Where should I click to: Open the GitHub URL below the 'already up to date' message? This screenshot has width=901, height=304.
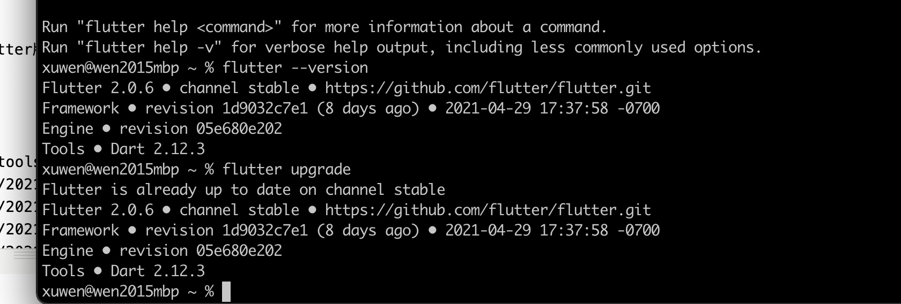[488, 210]
